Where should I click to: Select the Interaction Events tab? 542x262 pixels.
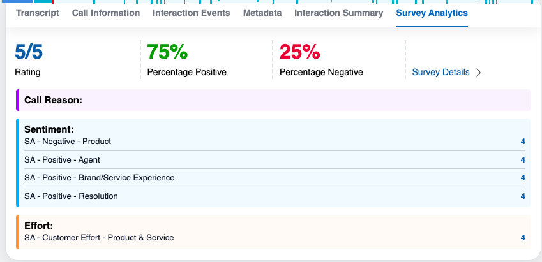[192, 13]
